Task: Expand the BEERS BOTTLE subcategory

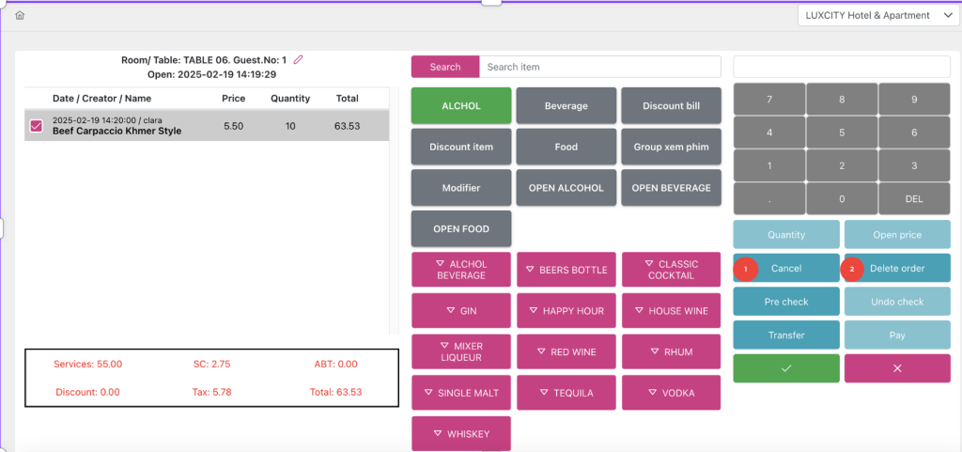Action: pyautogui.click(x=566, y=270)
